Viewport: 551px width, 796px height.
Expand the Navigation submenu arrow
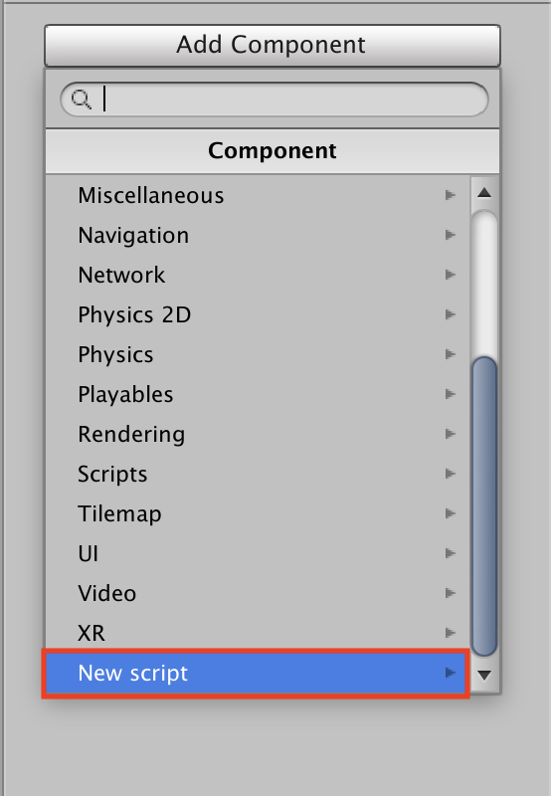point(450,235)
